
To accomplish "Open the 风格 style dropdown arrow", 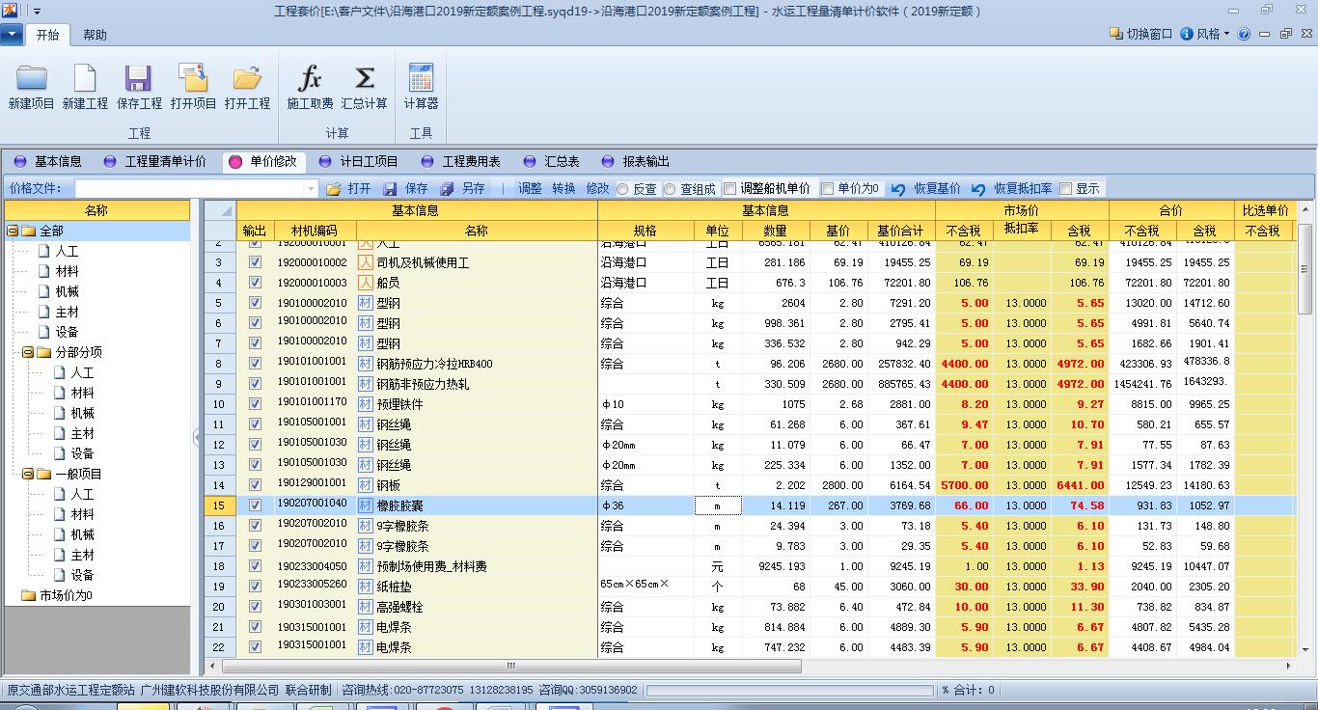I will 1226,34.
